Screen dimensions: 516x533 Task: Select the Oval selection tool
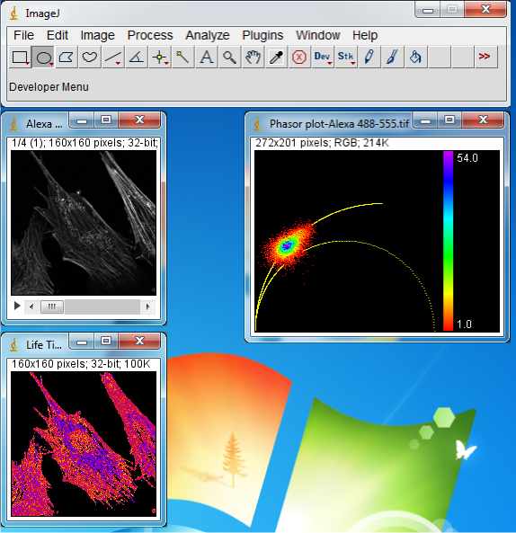43,58
